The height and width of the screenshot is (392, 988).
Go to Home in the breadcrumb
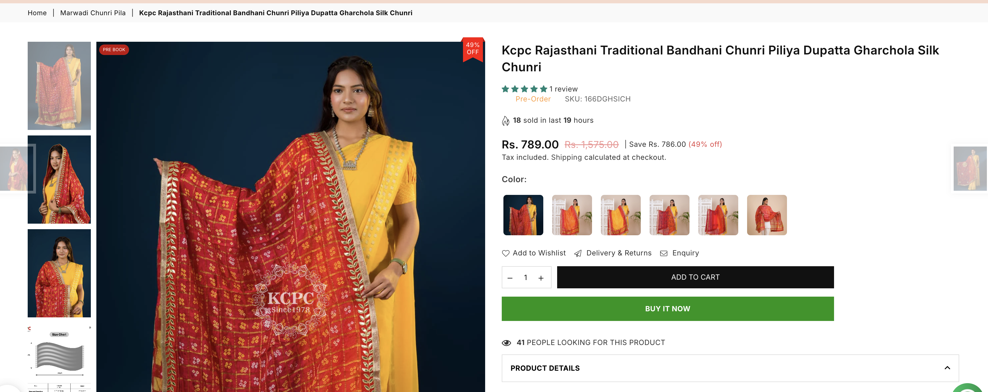click(37, 13)
